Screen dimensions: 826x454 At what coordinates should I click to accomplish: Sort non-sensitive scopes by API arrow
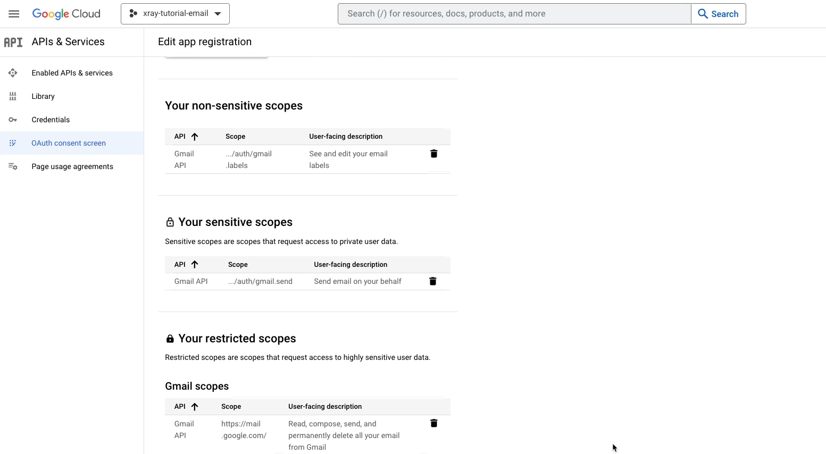[x=195, y=137]
